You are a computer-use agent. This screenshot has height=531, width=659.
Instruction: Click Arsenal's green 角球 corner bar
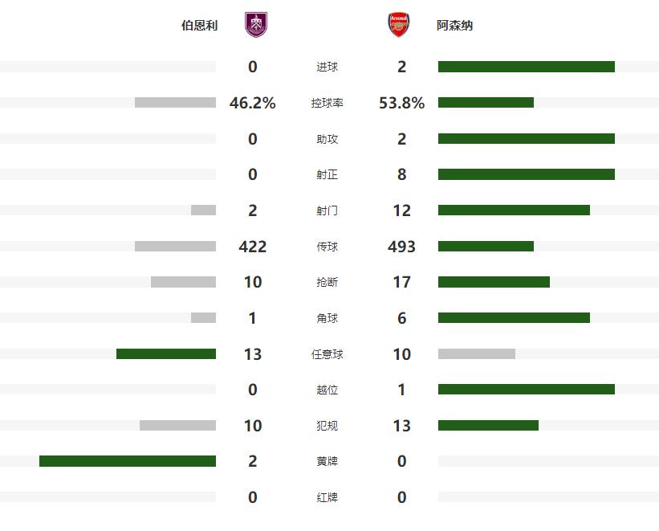[514, 318]
